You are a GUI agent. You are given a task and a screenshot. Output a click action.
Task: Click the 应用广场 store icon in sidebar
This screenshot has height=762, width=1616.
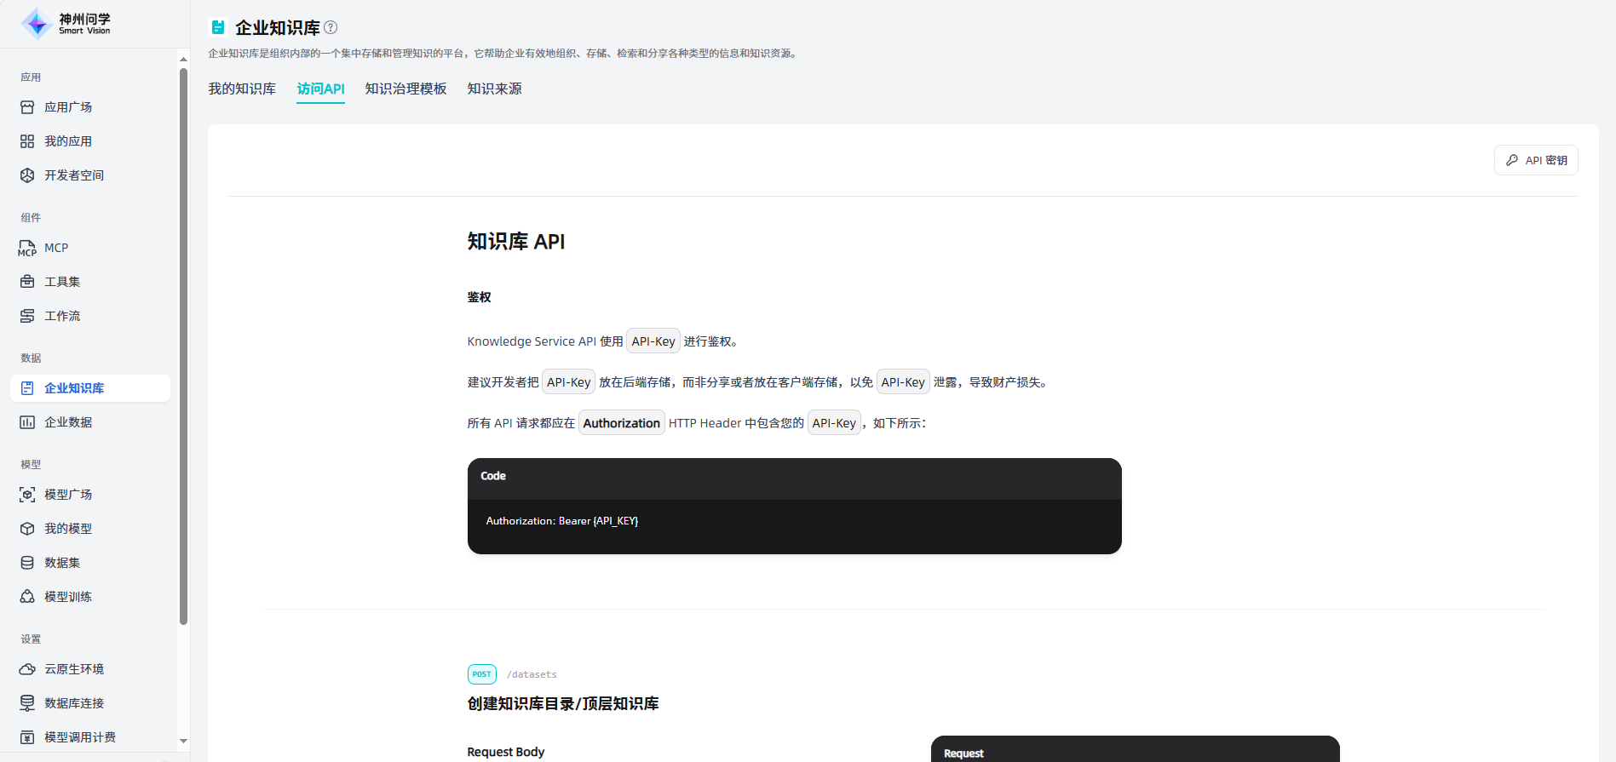click(x=27, y=107)
